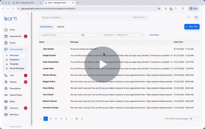The height and width of the screenshot is (129, 205).
Task: Go to page 3
Action: click(56, 119)
